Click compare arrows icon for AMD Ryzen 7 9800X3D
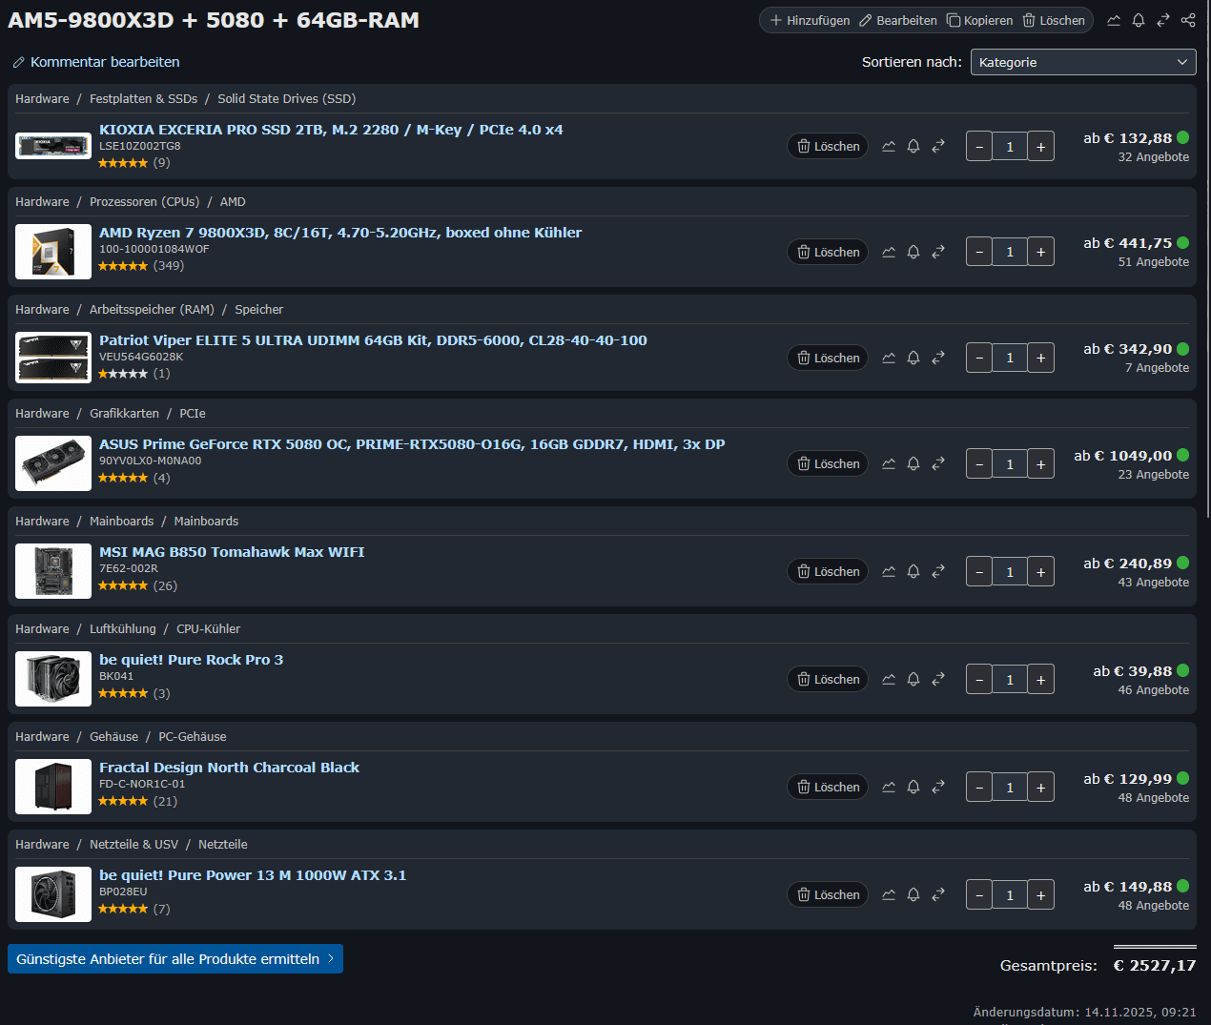The height and width of the screenshot is (1025, 1211). coord(938,252)
